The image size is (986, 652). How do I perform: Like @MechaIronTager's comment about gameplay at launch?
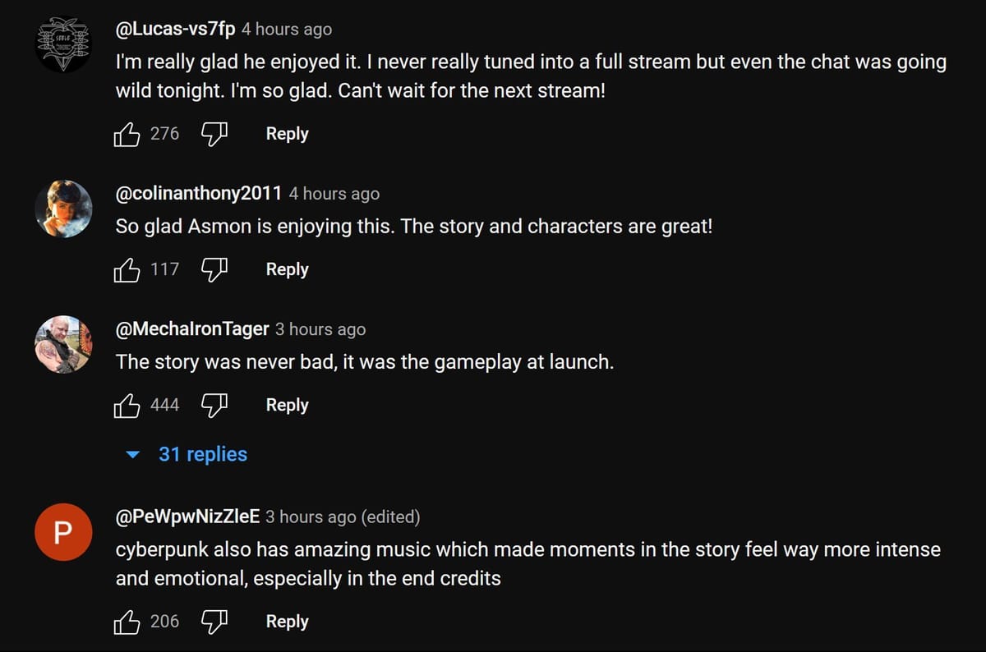[127, 405]
